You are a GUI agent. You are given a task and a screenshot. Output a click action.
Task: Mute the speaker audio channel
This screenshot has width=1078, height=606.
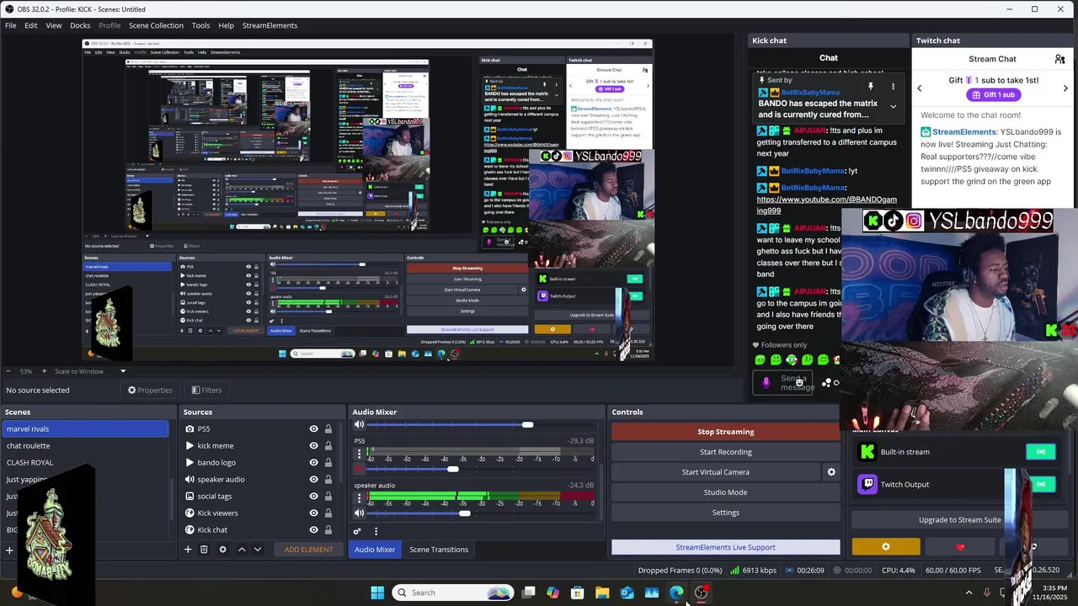click(360, 513)
